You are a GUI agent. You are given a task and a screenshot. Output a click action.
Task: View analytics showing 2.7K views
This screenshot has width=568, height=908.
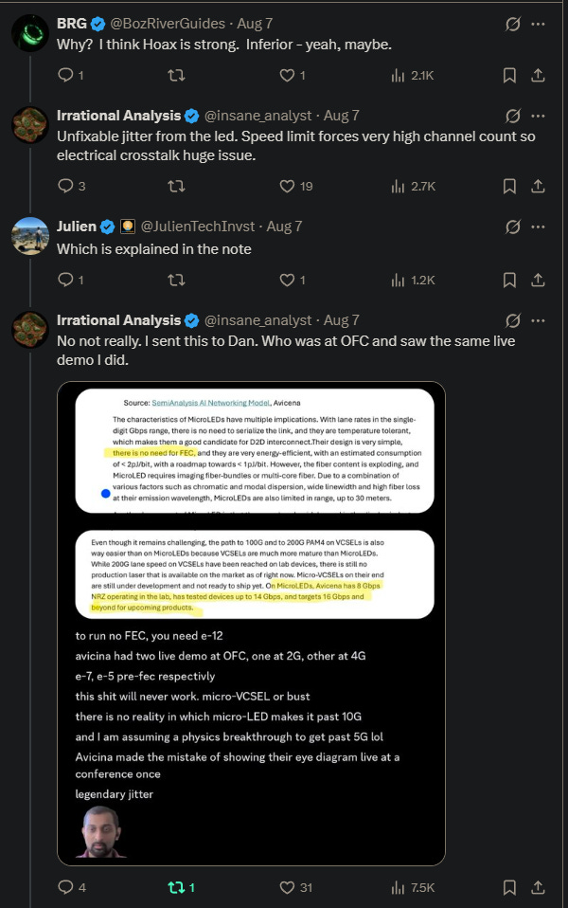[x=413, y=186]
